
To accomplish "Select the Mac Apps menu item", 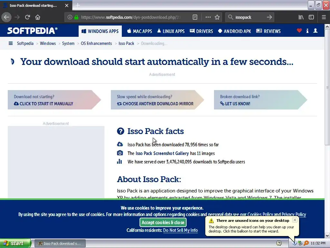I will click(140, 31).
